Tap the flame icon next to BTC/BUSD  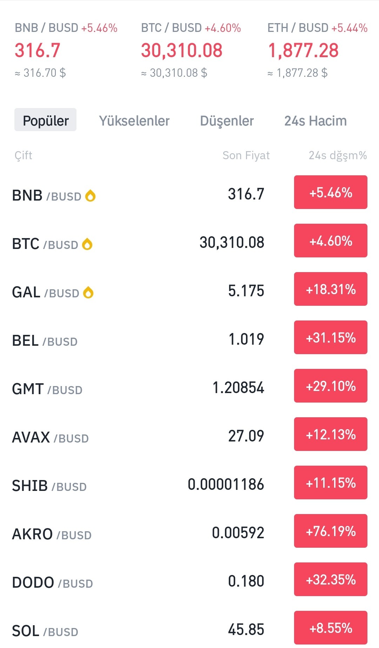pos(87,244)
